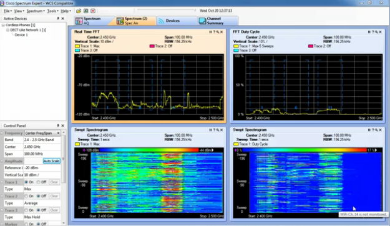Turn Trace 2 On
This screenshot has width=390, height=226.
click(26, 196)
